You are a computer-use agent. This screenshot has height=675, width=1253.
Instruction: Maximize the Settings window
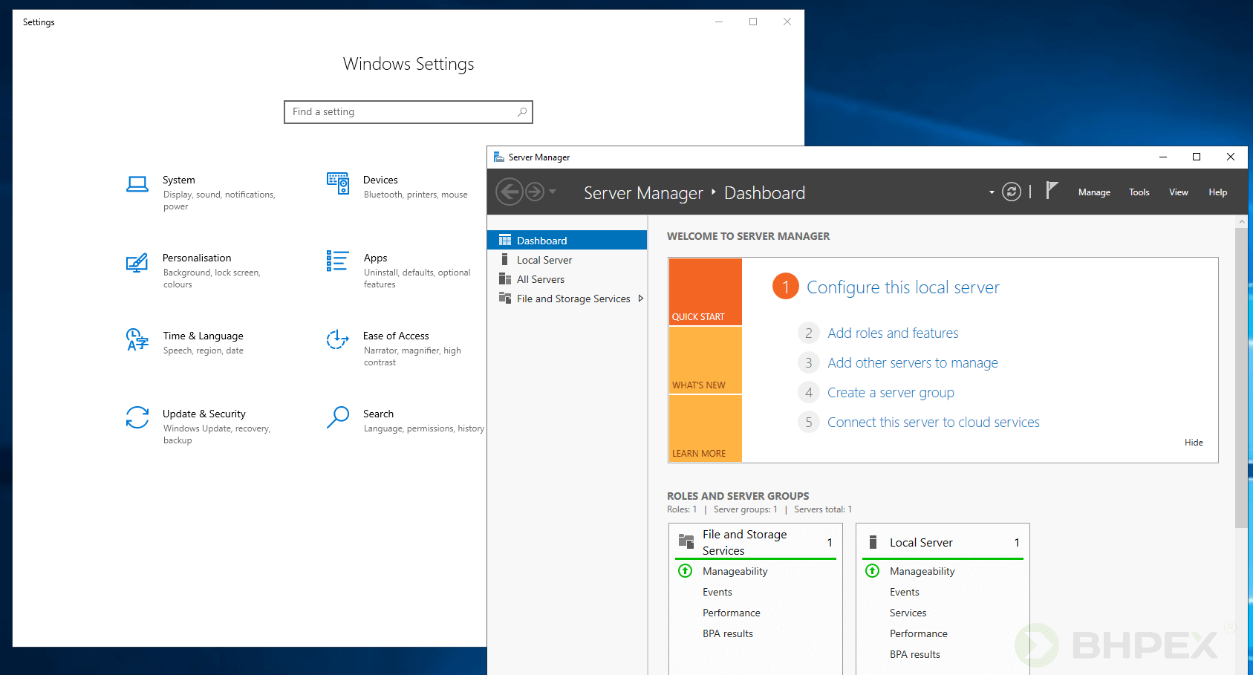[x=753, y=22]
